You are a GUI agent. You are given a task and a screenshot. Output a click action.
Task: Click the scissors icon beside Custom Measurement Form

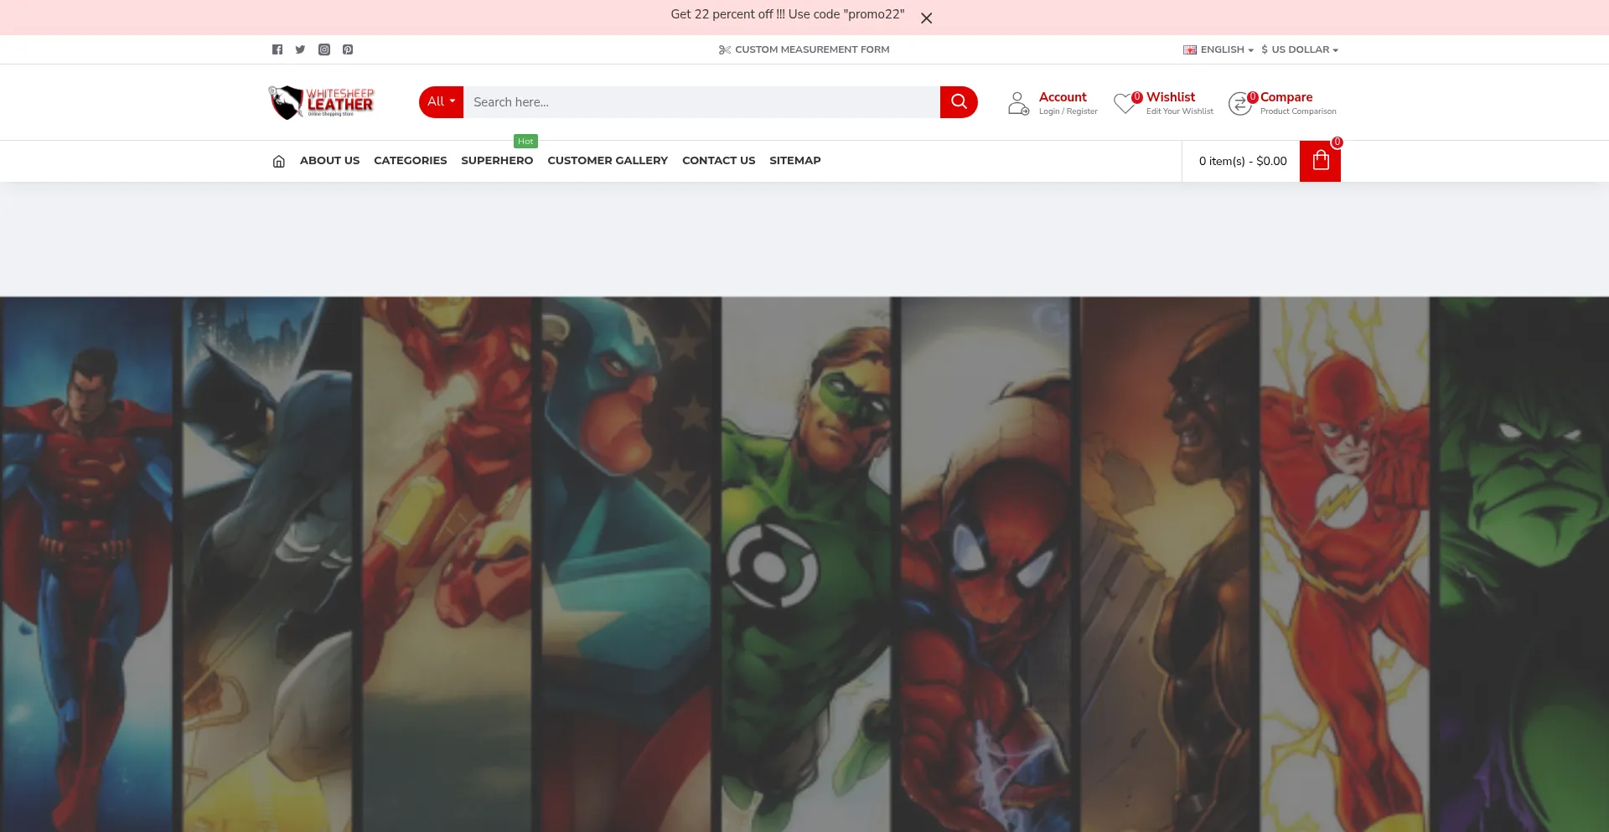click(725, 50)
